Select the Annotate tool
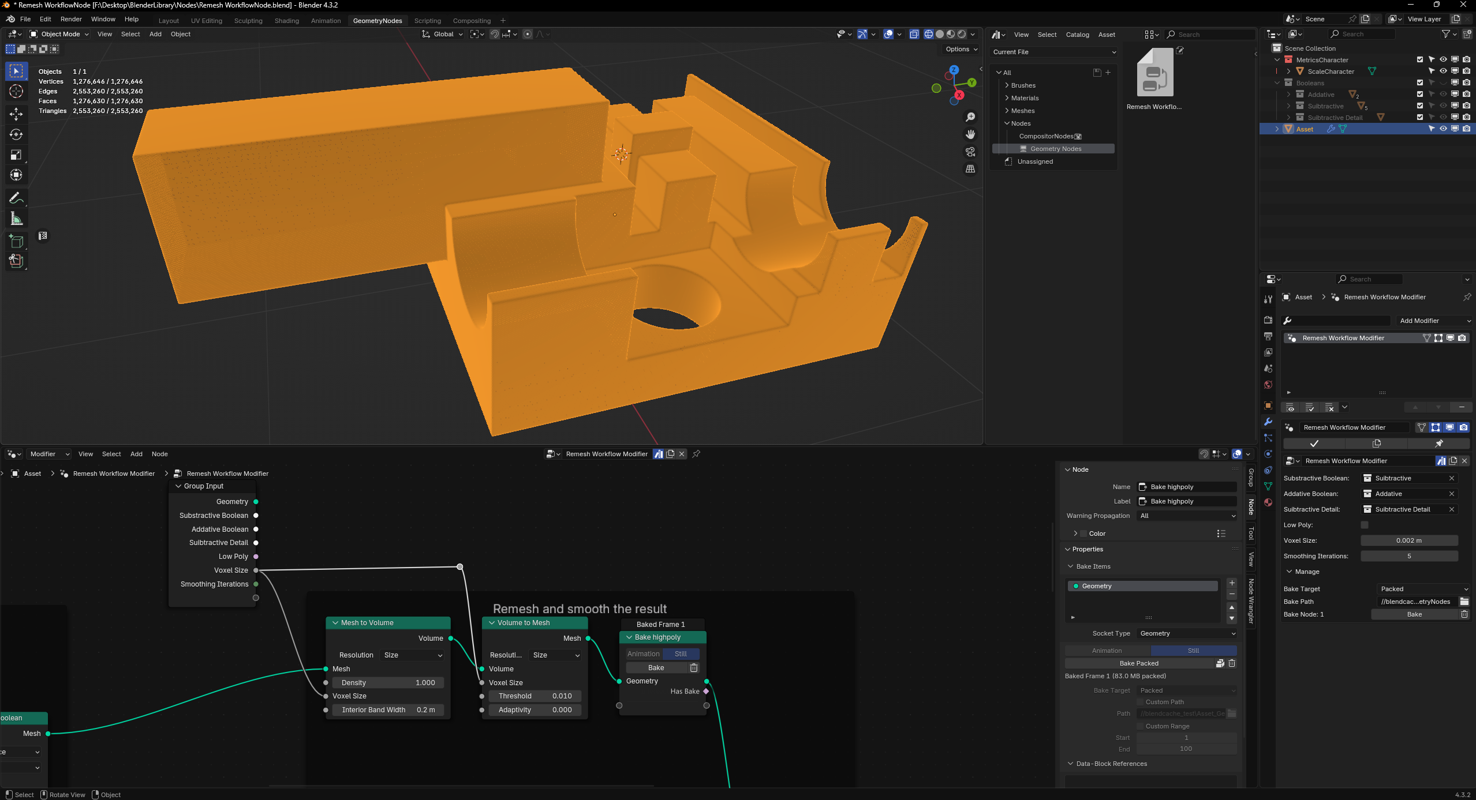This screenshot has height=800, width=1476. pos(16,198)
